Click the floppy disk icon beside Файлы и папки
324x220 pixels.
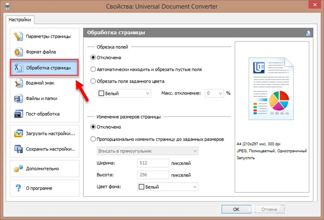tap(18, 99)
